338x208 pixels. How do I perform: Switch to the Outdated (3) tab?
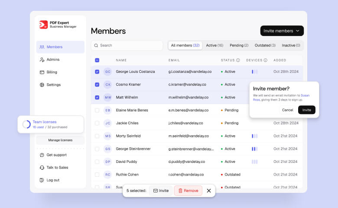coord(265,45)
